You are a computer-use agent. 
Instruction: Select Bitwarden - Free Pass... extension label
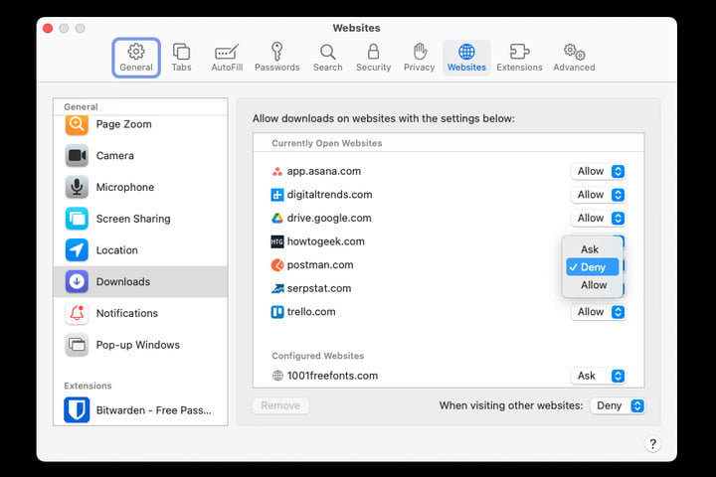point(154,410)
